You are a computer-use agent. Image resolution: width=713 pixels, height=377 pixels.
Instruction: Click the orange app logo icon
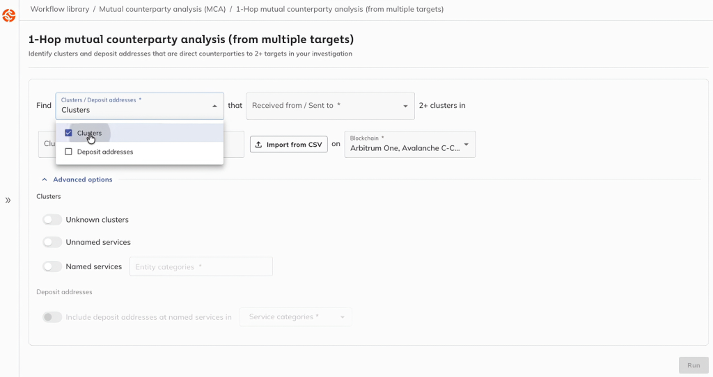(9, 15)
